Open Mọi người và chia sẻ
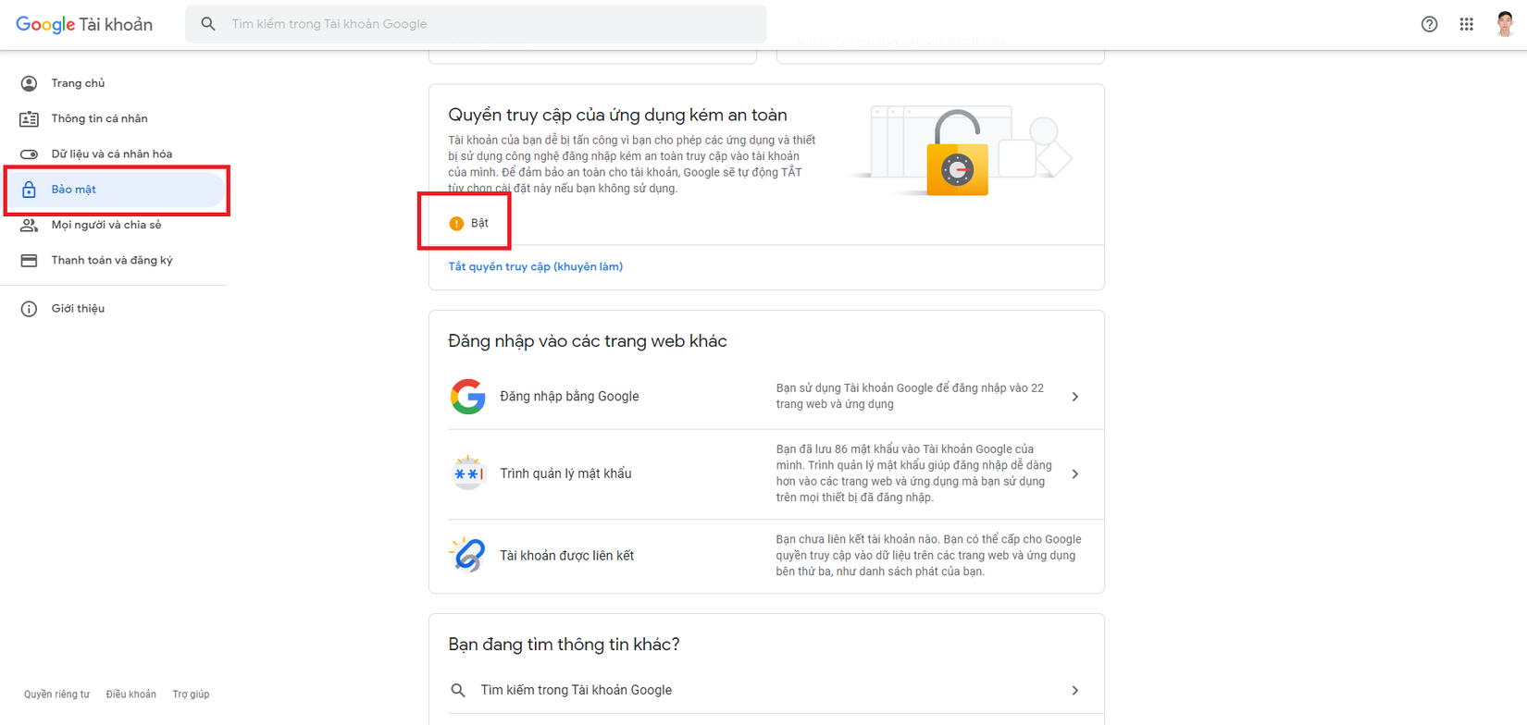Screen dimensions: 1527x725 click(106, 225)
